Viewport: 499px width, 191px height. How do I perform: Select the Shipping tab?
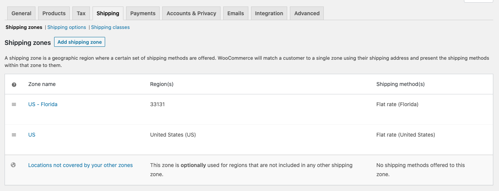[x=108, y=13]
